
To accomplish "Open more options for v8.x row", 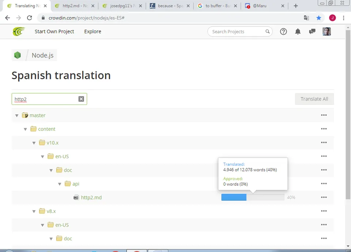I will [324, 211].
